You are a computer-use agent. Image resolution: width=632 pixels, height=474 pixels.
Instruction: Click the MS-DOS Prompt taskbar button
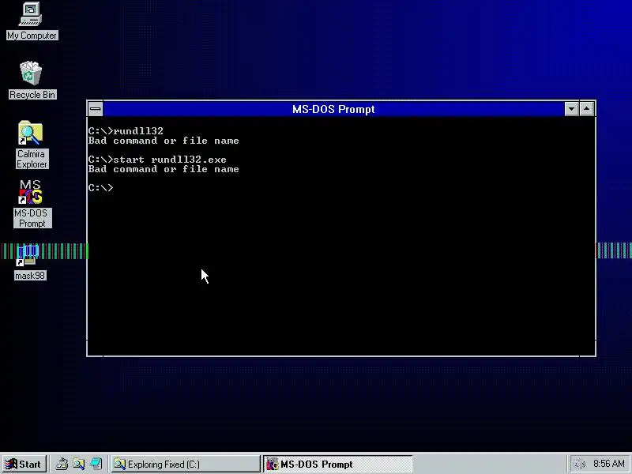338,464
